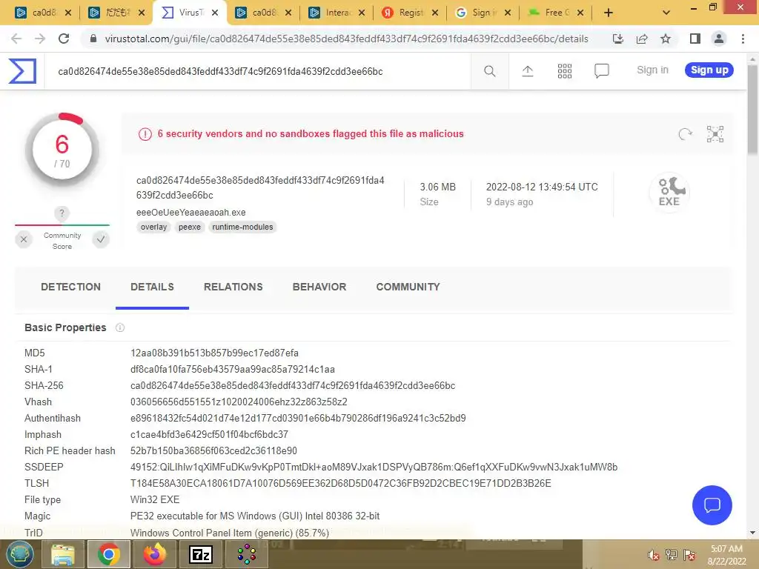The width and height of the screenshot is (759, 569).
Task: Open the blue chat floating button
Action: [712, 505]
